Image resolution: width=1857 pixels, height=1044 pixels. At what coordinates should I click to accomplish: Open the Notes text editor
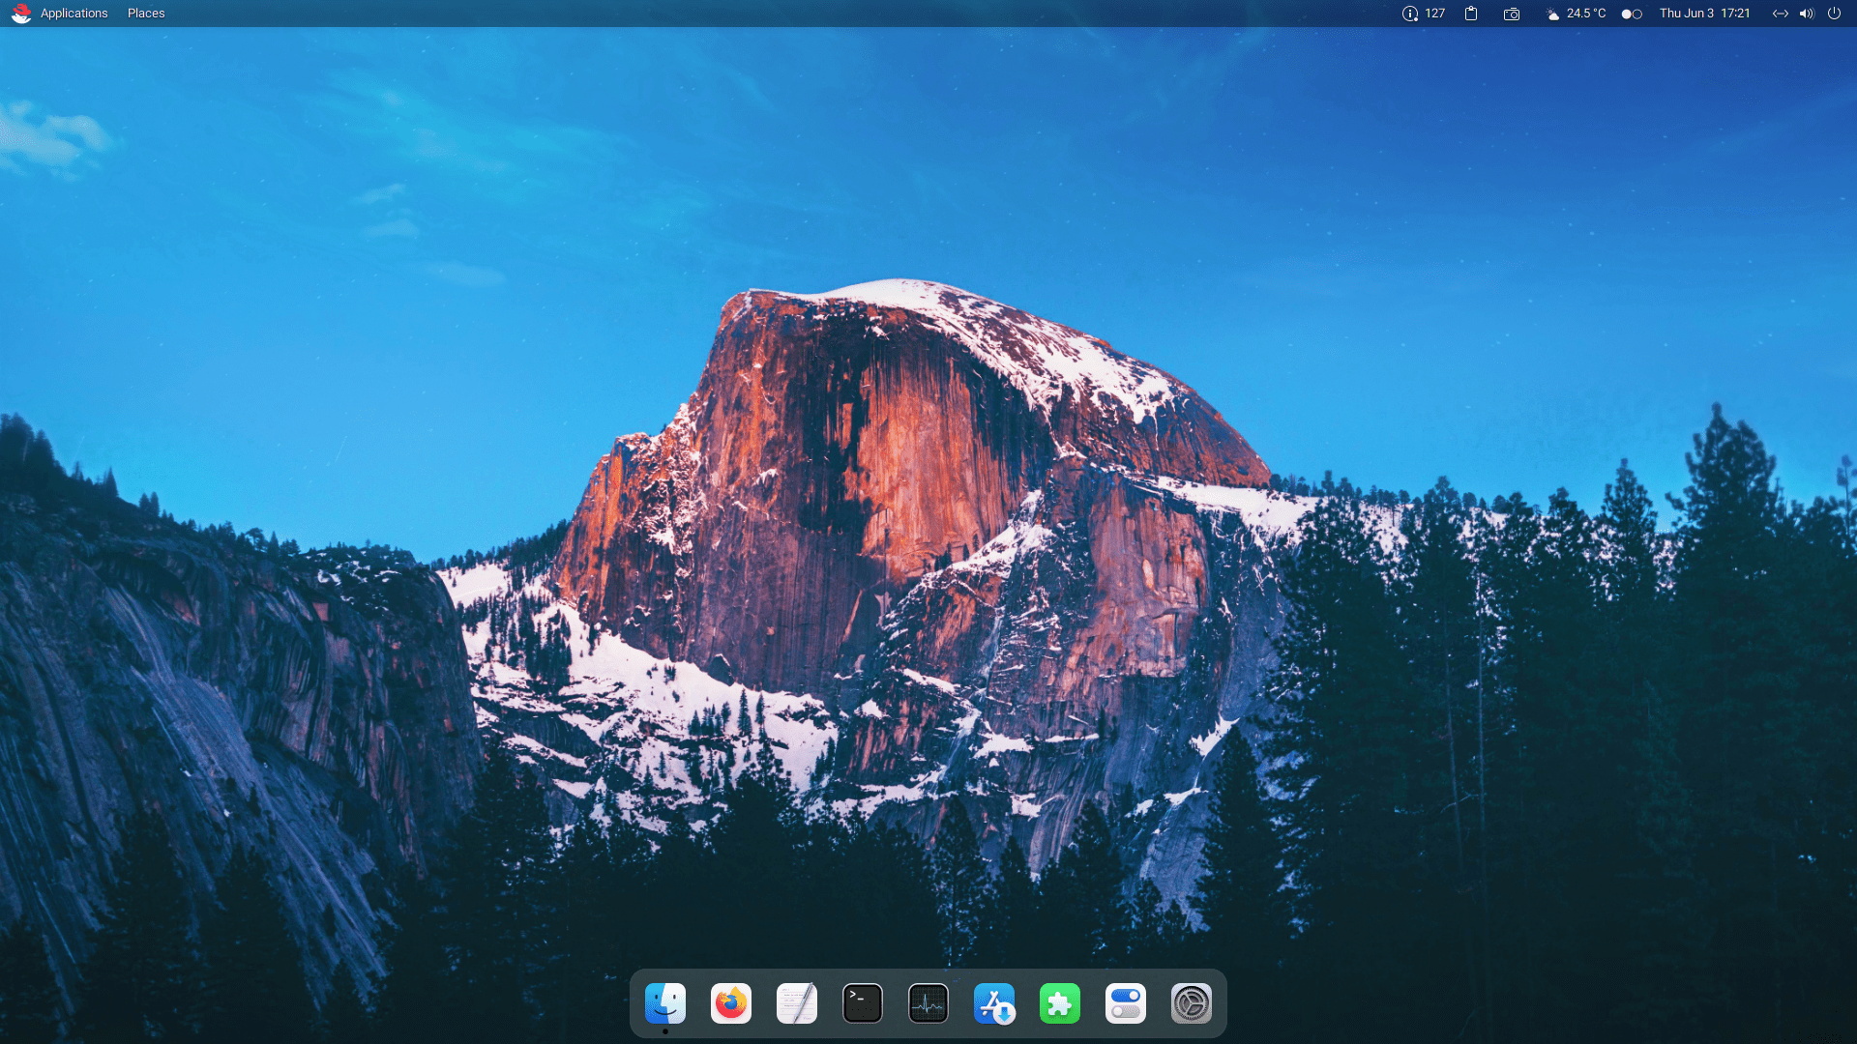(x=797, y=1003)
